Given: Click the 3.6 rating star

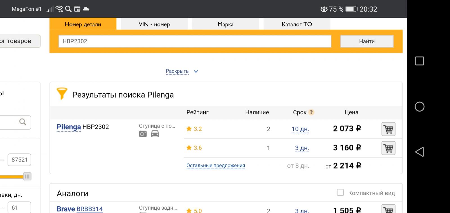Looking at the screenshot, I should [189, 148].
